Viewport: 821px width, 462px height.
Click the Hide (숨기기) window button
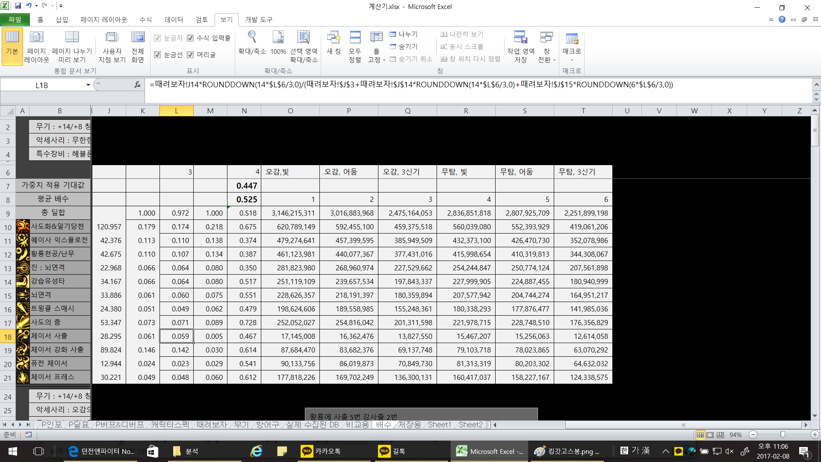(x=404, y=47)
